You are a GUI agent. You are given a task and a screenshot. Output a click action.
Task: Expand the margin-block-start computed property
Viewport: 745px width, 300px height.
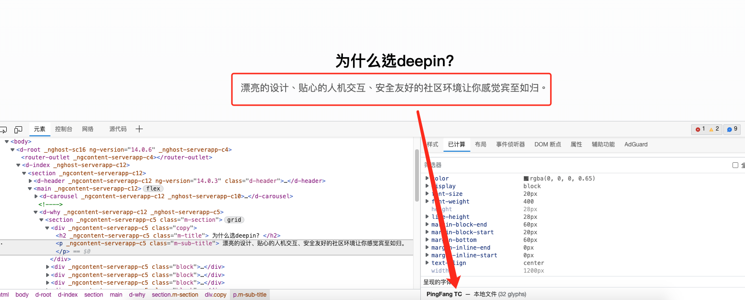[427, 232]
